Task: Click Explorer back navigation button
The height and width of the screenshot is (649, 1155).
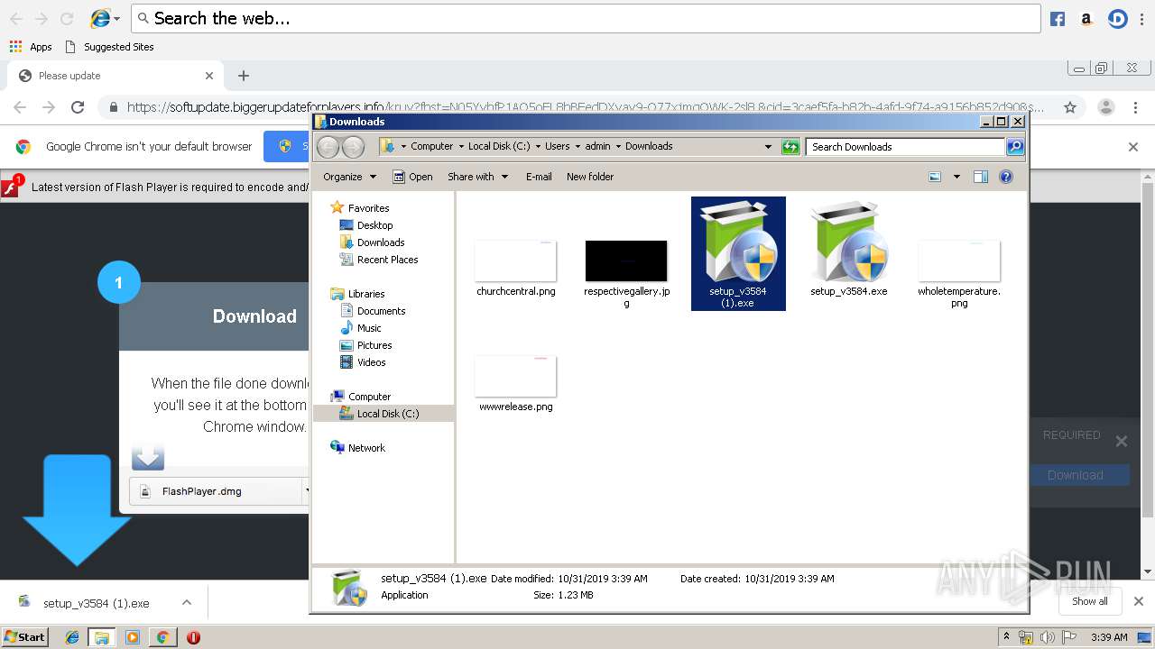Action: coord(328,147)
